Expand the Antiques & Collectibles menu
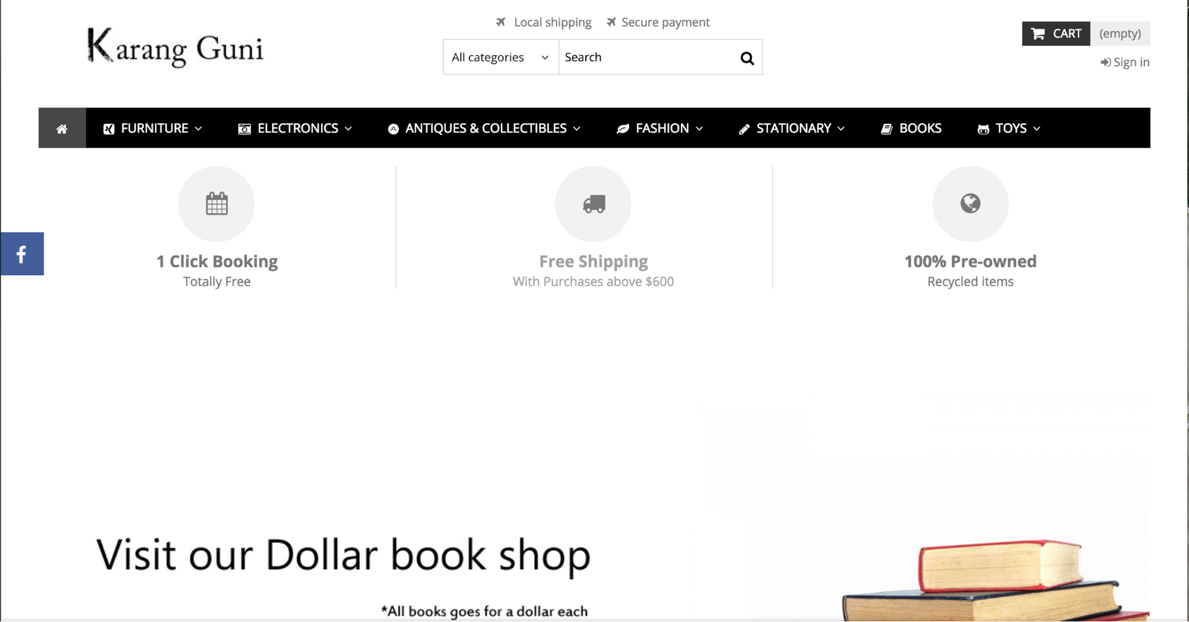Viewport: 1189px width, 622px height. coord(484,128)
